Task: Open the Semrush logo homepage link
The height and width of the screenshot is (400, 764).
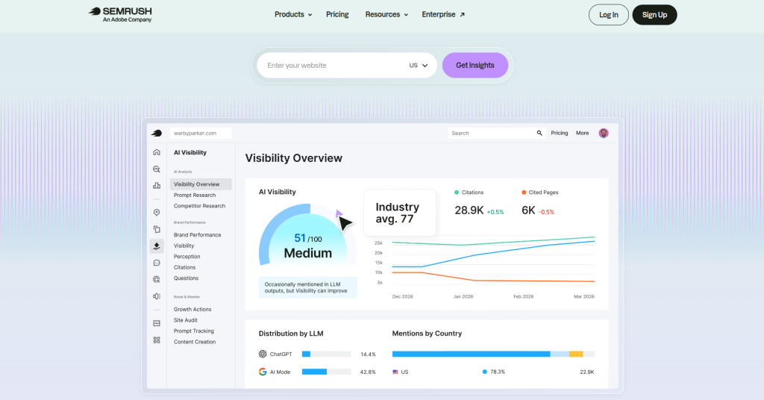Action: [x=120, y=15]
